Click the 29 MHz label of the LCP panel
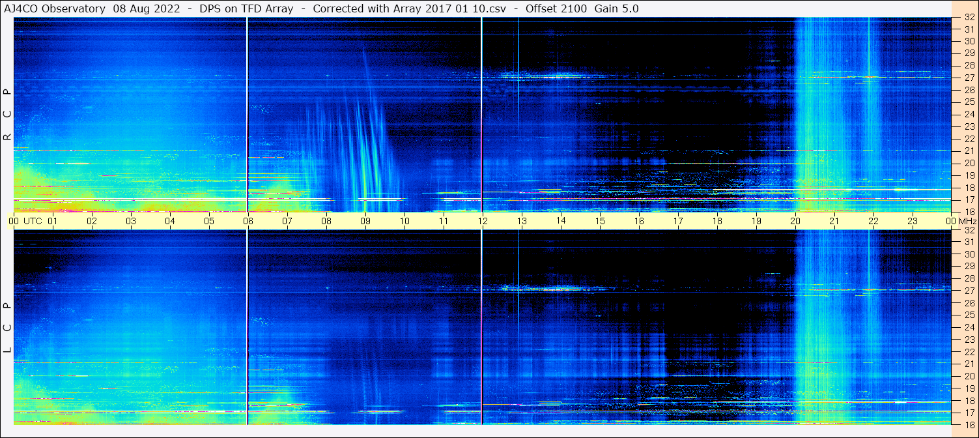The height and width of the screenshot is (438, 979). [969, 267]
